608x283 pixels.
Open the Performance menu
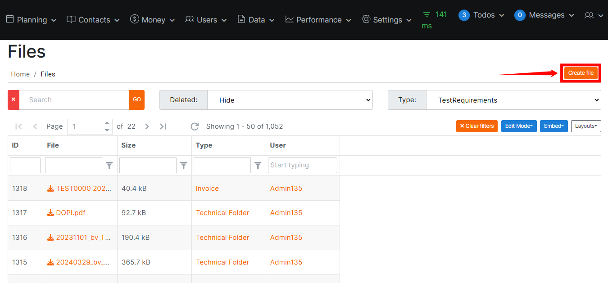pos(319,20)
